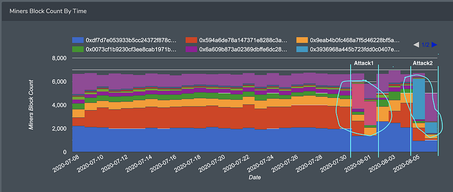Click the Date x-axis title
The width and height of the screenshot is (453, 192).
tap(254, 178)
